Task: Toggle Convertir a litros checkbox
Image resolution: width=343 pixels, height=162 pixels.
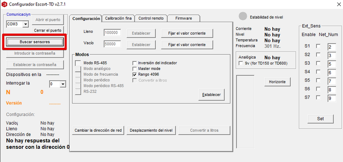Action: click(135, 81)
